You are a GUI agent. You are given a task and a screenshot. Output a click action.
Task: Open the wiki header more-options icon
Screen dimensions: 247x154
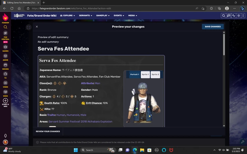[x=243, y=16]
